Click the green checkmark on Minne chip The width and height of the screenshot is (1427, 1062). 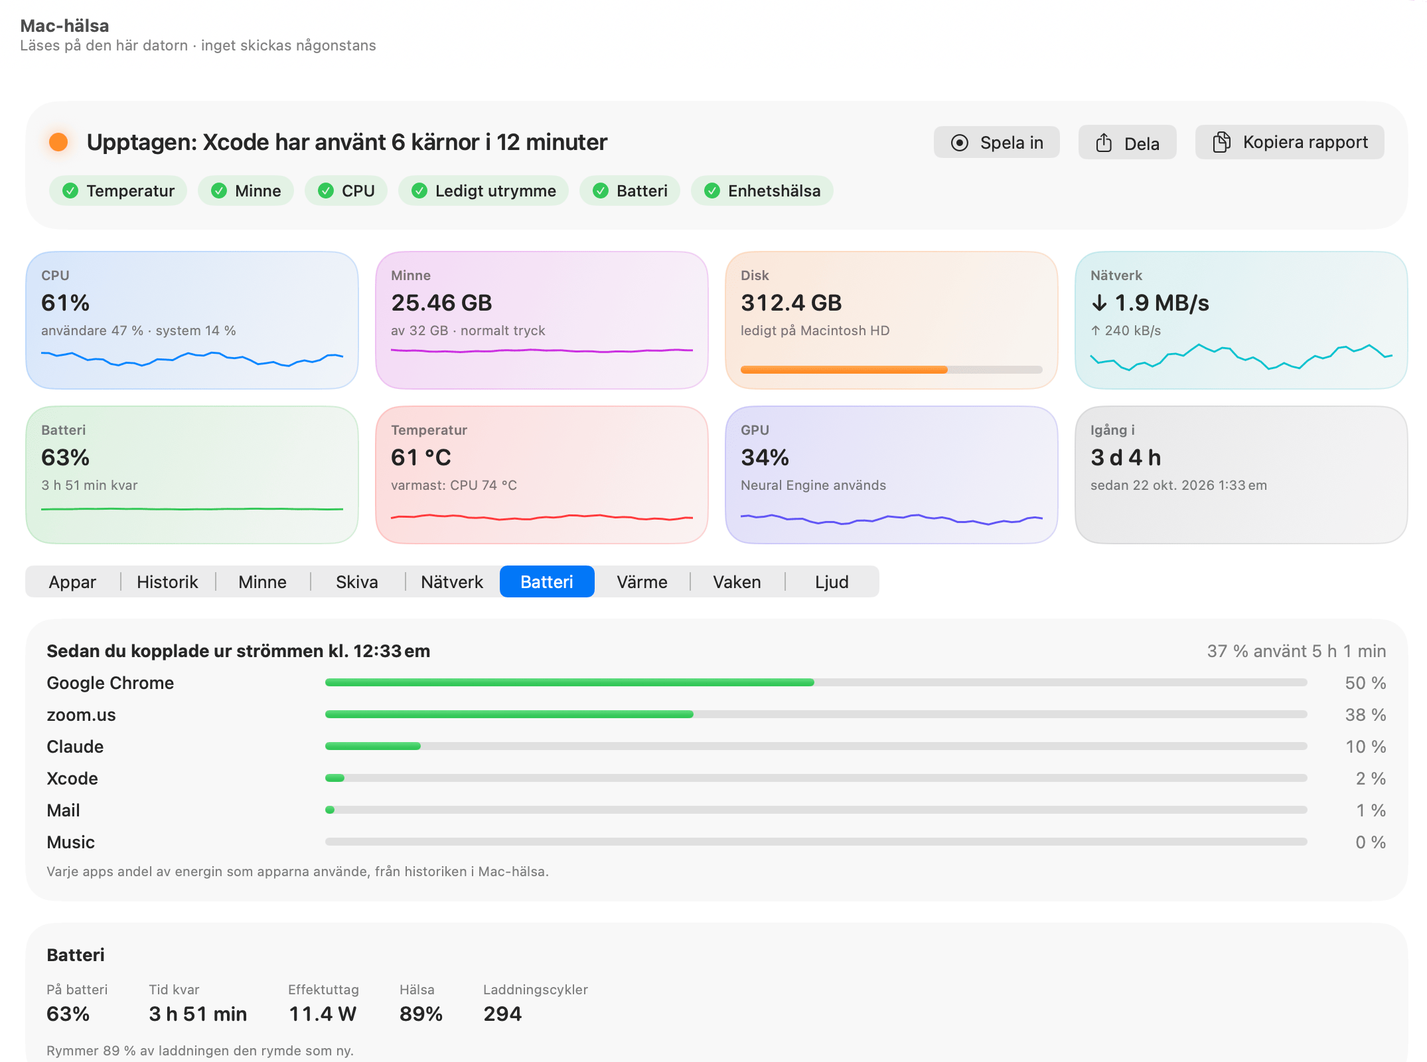coord(219,191)
